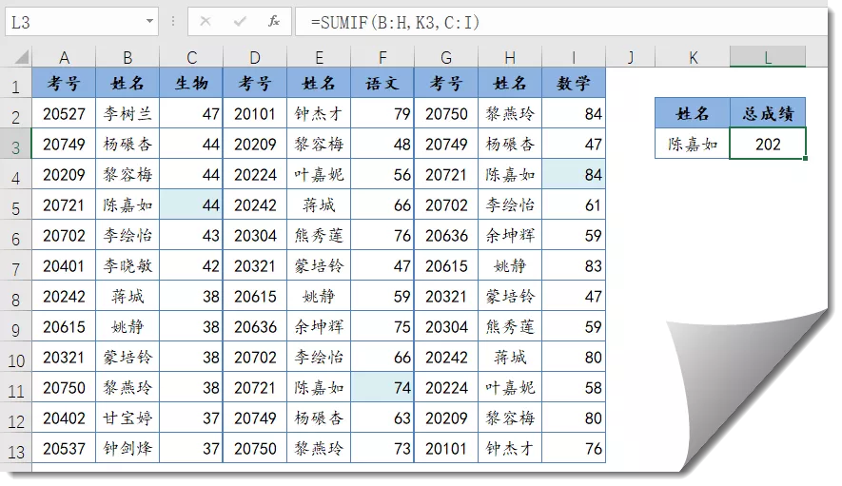The image size is (842, 486).
Task: Click the 生物 column title cell
Action: (x=191, y=85)
